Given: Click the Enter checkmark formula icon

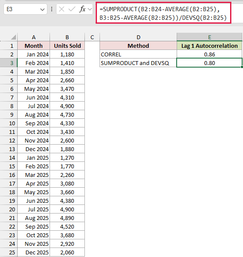Looking at the screenshot, I should 72,9.
